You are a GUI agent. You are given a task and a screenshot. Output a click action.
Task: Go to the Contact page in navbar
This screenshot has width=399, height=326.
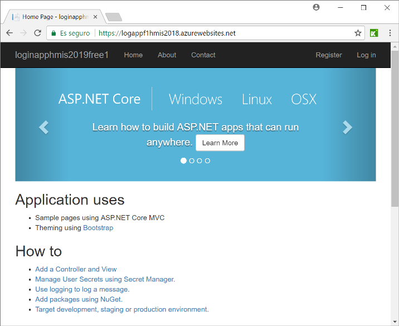tap(203, 55)
